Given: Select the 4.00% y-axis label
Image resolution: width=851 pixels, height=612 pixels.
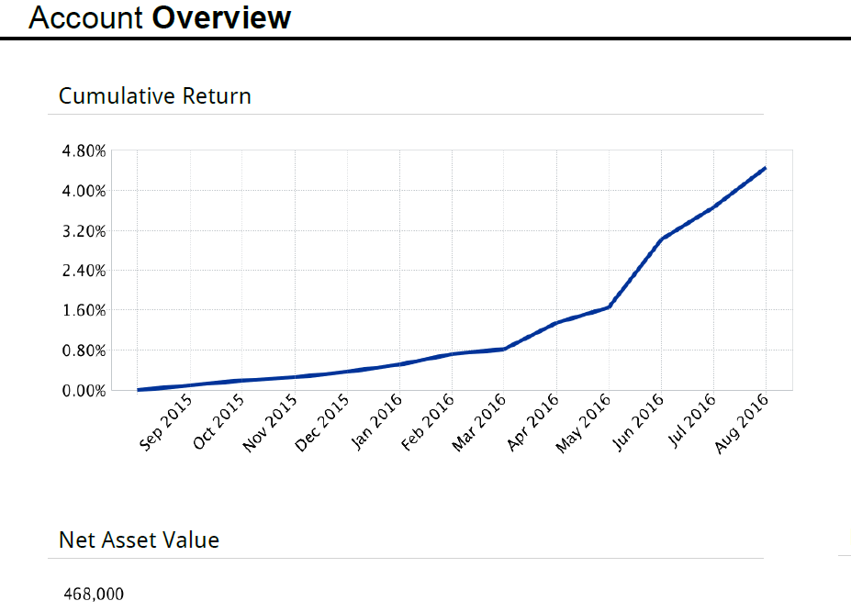Looking at the screenshot, I should pyautogui.click(x=84, y=191).
